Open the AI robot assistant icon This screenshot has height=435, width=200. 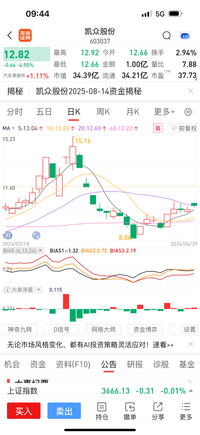185,36
